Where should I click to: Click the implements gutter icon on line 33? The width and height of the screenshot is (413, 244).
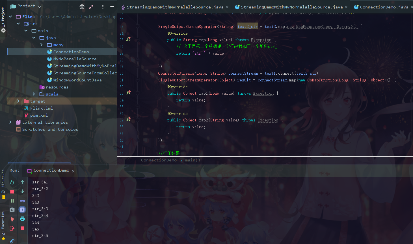128,93
